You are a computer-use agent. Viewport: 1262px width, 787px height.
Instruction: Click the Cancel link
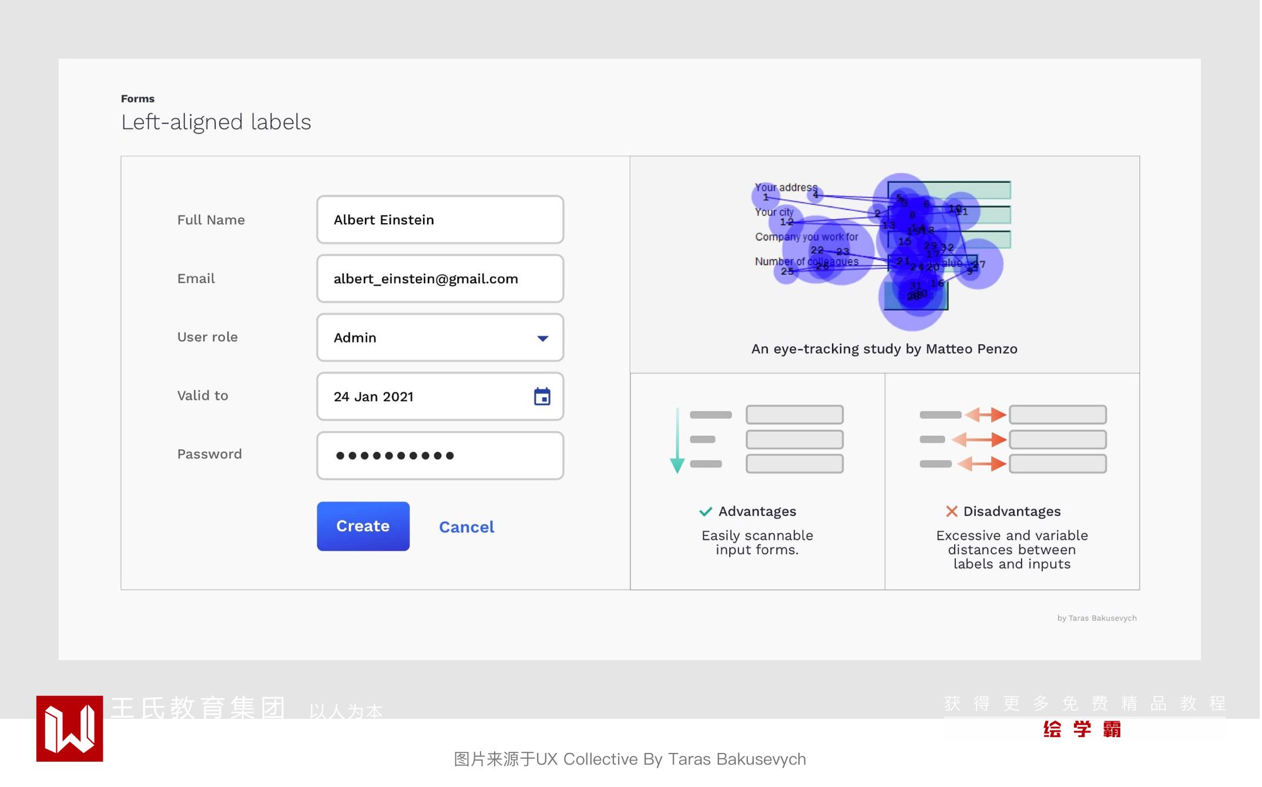tap(467, 528)
